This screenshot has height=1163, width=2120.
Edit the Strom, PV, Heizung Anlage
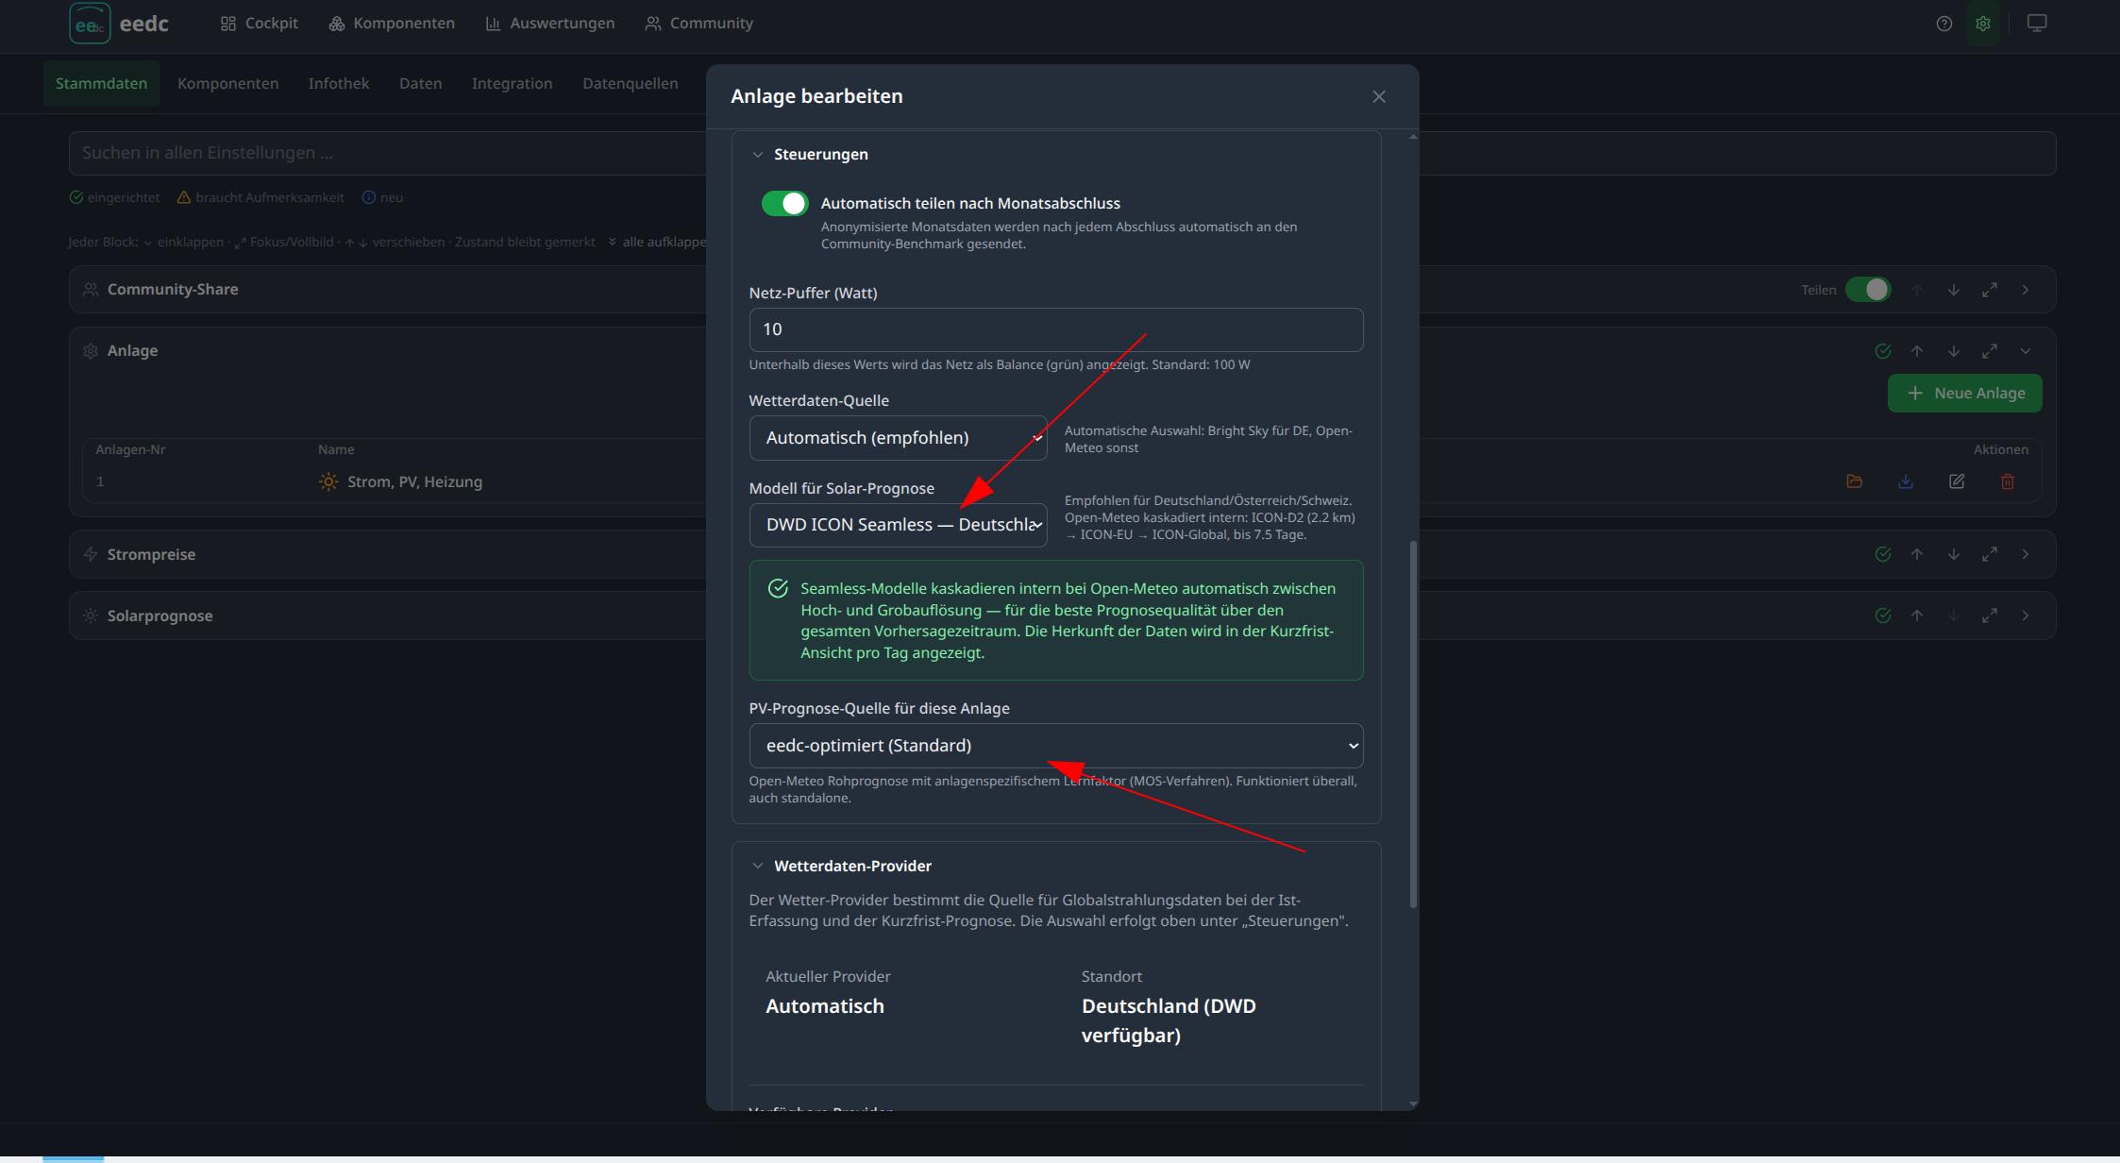pyautogui.click(x=1957, y=481)
